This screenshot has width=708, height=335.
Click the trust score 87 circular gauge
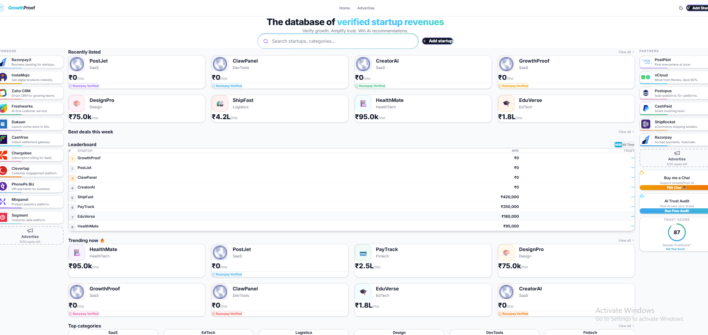[x=677, y=232]
